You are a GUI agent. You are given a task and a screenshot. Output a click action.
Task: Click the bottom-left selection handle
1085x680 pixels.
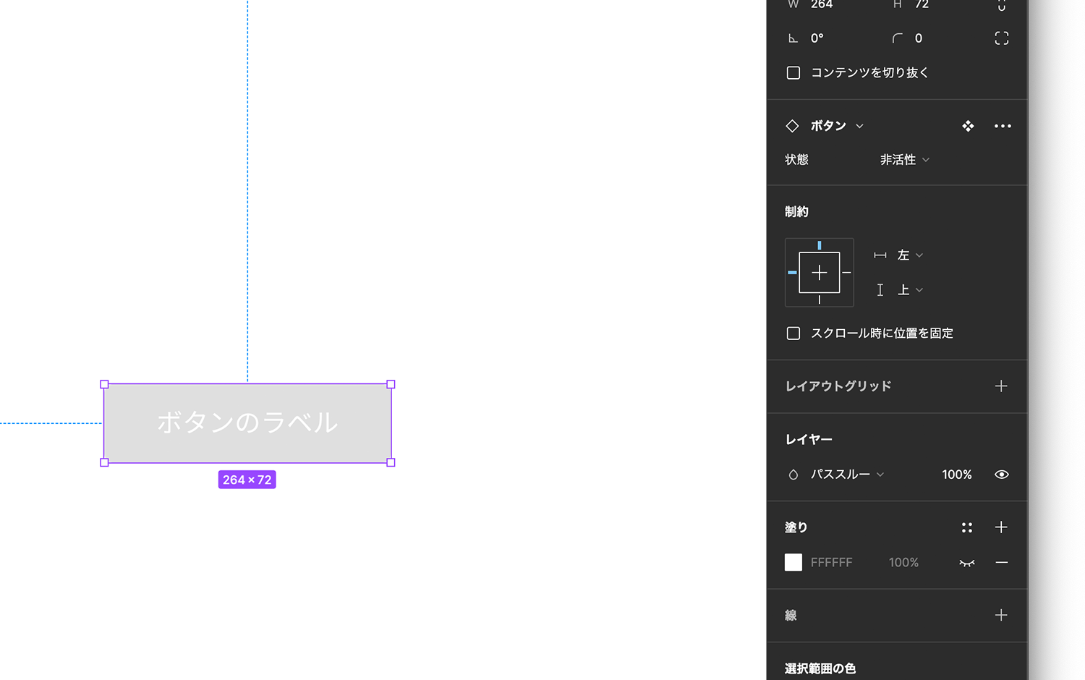104,462
